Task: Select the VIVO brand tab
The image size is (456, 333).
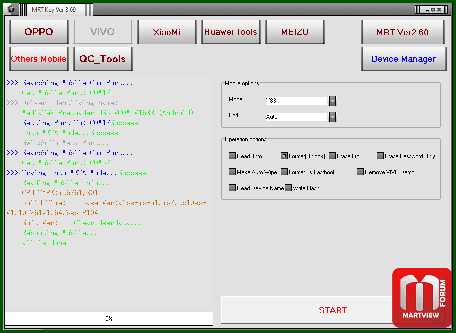Action: 103,32
